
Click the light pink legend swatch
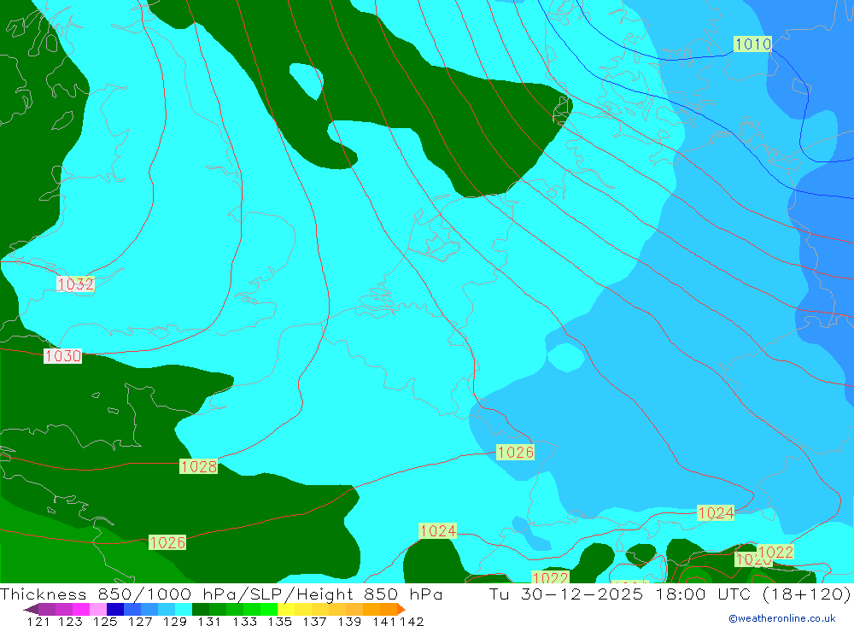point(98,609)
